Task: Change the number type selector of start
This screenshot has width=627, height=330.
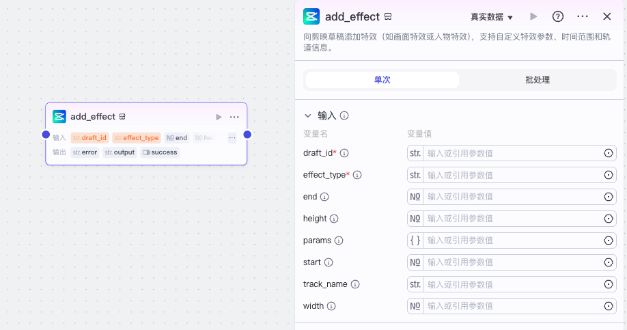Action: (x=415, y=262)
